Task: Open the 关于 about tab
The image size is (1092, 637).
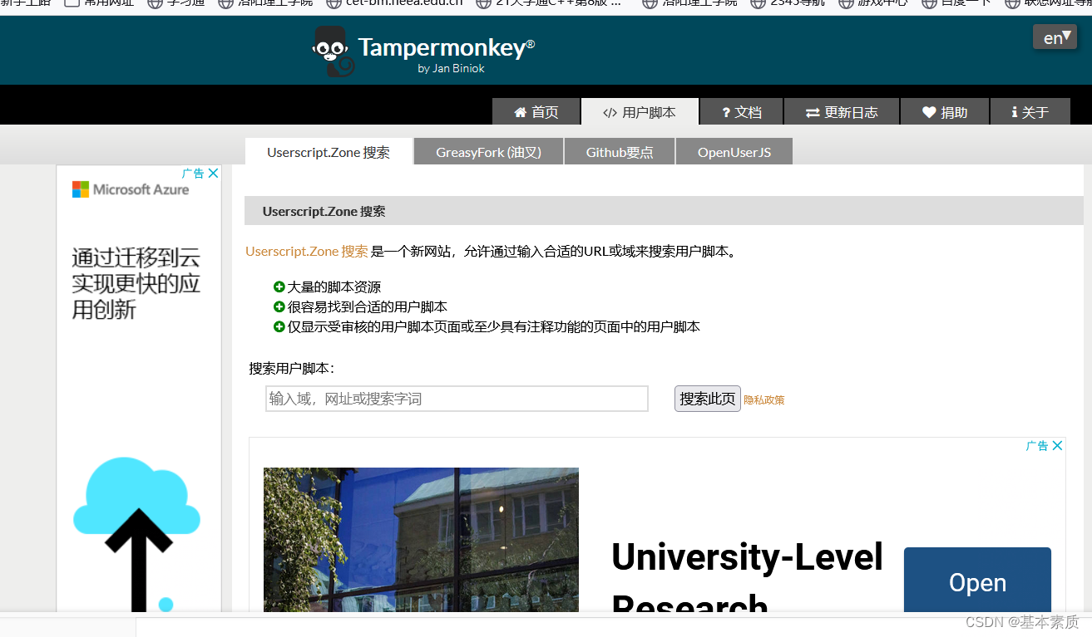Action: click(1030, 112)
